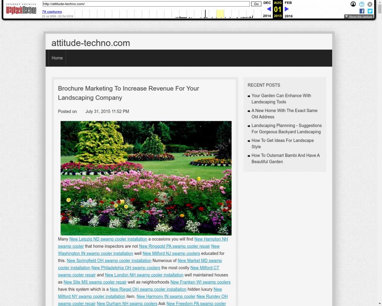Expand the About this capture panel
This screenshot has height=306, width=382.
pyautogui.click(x=359, y=16)
